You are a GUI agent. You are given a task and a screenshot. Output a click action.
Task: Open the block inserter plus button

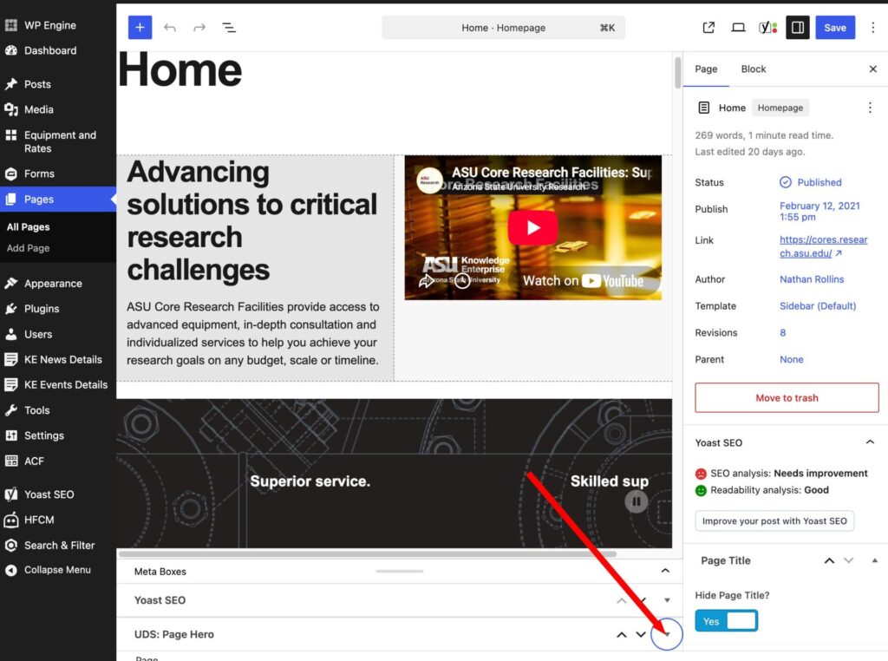coord(140,27)
